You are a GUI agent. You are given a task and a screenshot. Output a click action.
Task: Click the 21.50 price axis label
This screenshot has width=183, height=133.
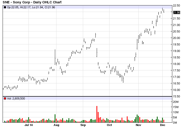pyautogui.click(x=176, y=18)
